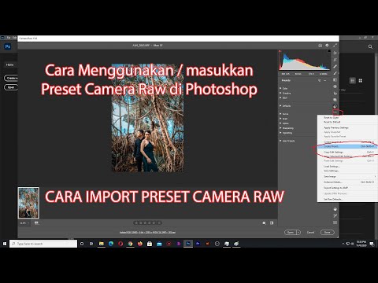The height and width of the screenshot is (283, 378).
Task: Open Google Chrome from the taskbar
Action: pos(130,244)
